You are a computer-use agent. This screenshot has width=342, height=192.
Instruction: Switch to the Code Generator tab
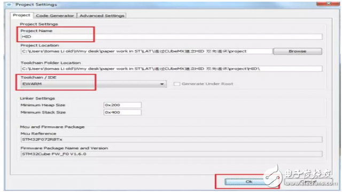55,15
